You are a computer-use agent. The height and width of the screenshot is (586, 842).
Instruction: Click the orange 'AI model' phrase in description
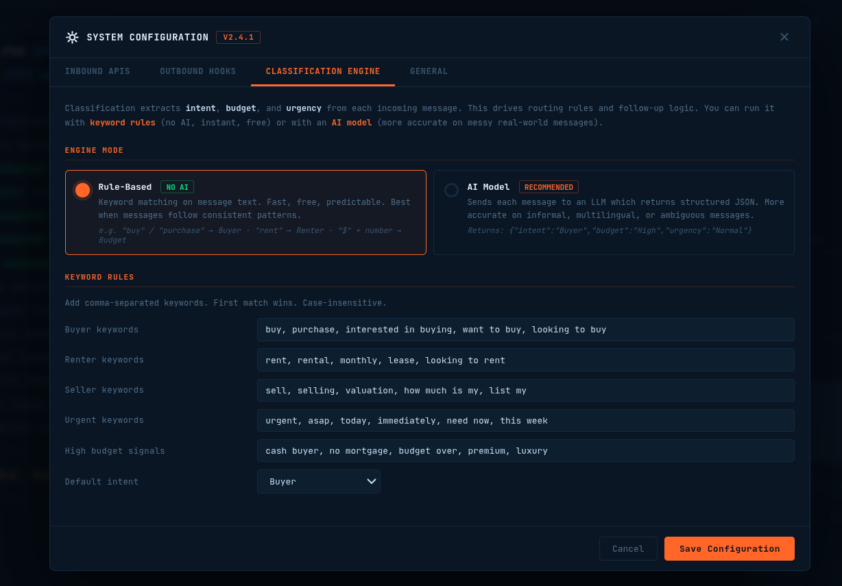(x=352, y=123)
